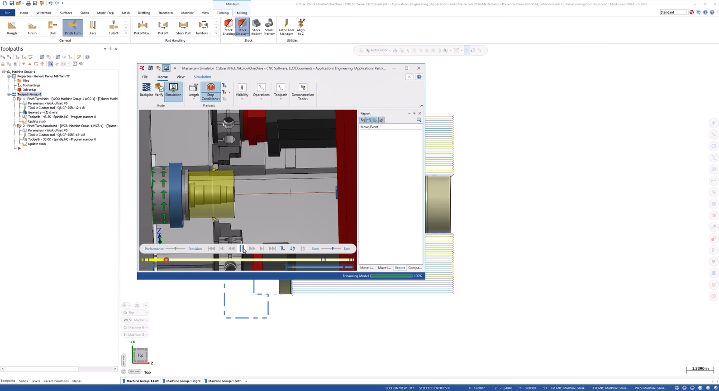Open the Surfaces ribbon tab
The width and height of the screenshot is (719, 391).
(66, 13)
